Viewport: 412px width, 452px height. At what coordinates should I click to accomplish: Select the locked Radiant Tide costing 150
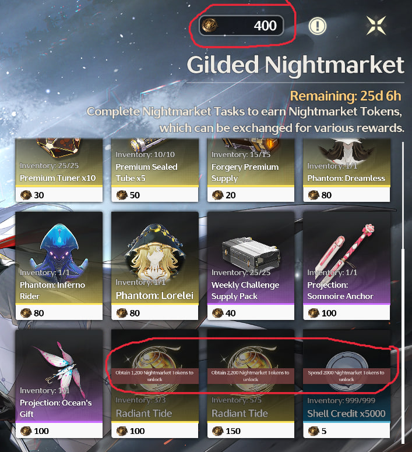251,383
